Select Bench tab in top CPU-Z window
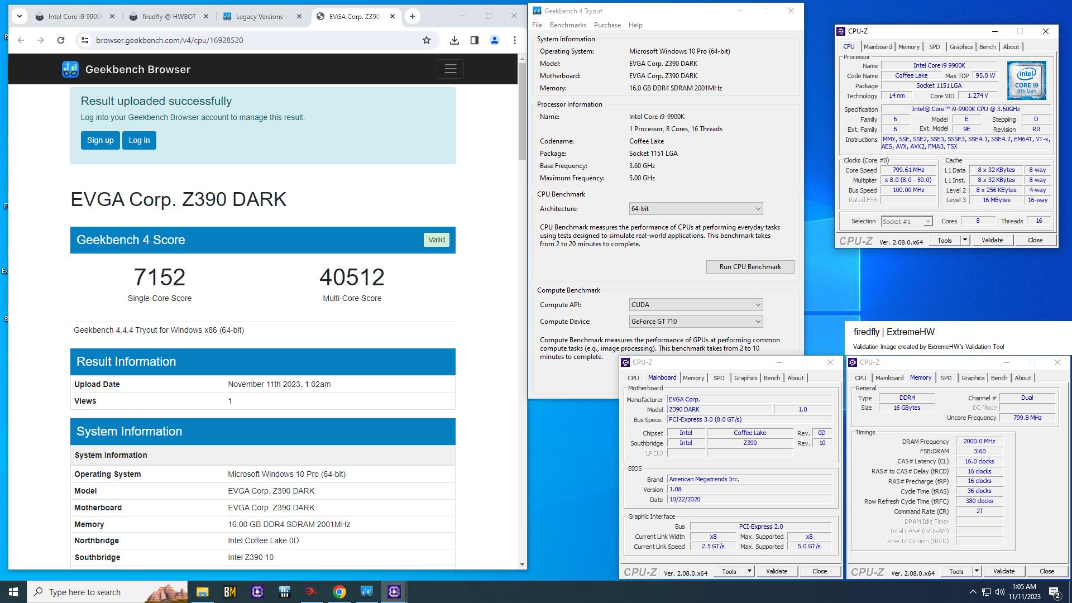The height and width of the screenshot is (603, 1072). [987, 47]
